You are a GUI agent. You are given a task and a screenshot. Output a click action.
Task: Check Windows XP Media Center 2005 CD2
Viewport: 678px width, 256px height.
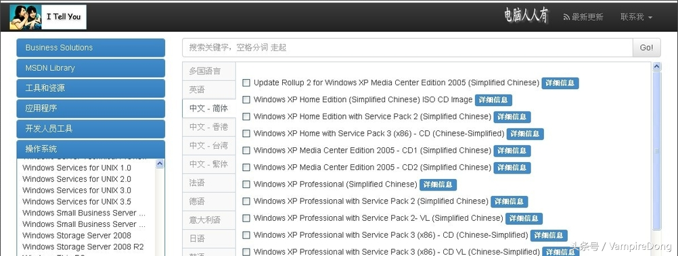pyautogui.click(x=246, y=167)
